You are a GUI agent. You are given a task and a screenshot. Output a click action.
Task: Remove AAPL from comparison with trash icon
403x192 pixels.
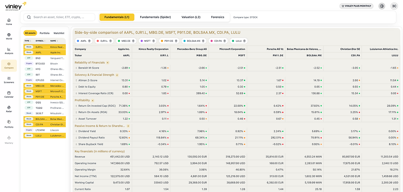[89, 41]
